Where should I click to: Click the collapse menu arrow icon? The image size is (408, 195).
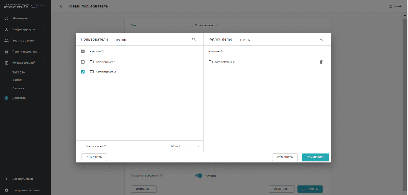click(x=6, y=179)
